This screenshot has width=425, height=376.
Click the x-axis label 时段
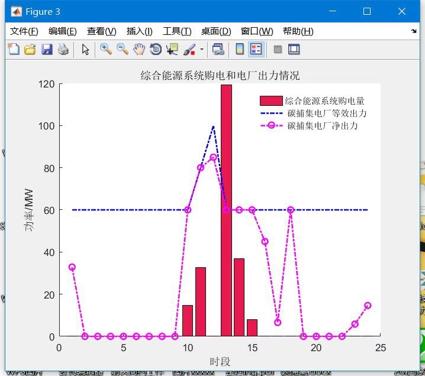coord(220,361)
